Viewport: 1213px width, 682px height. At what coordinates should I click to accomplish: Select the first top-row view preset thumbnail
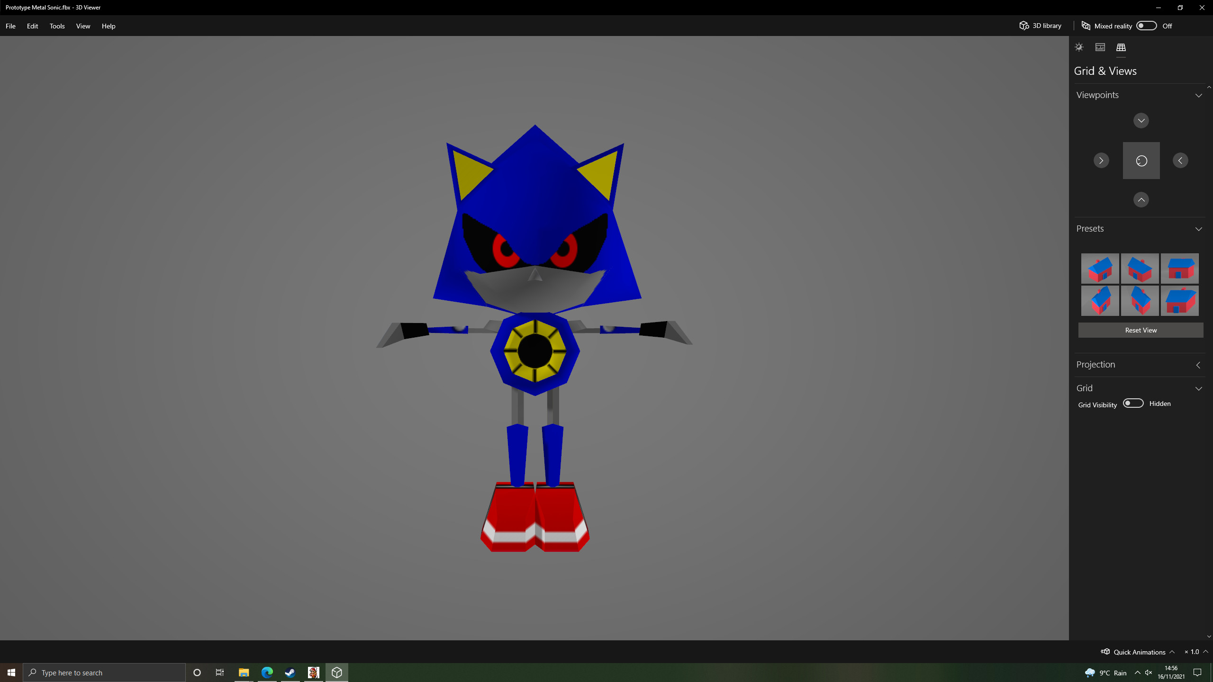(1100, 269)
